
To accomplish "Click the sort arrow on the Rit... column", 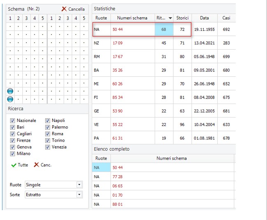I will pyautogui.click(x=170, y=18).
